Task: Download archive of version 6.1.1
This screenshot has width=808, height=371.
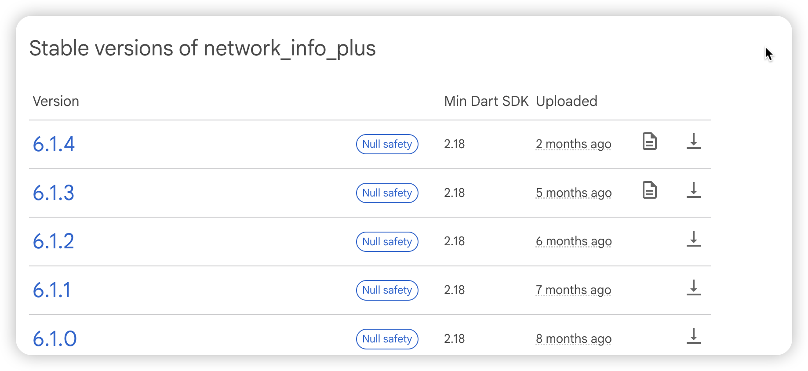Action: (693, 287)
